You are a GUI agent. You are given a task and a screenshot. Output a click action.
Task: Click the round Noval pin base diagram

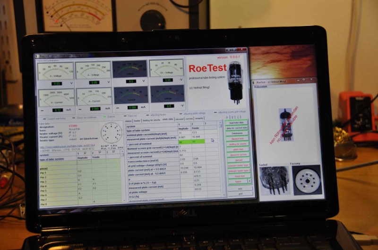(x=112, y=133)
